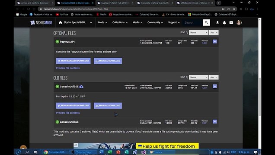This screenshot has height=155, width=275.
Task: Click Help us fight for freedom banner
Action: tap(167, 146)
